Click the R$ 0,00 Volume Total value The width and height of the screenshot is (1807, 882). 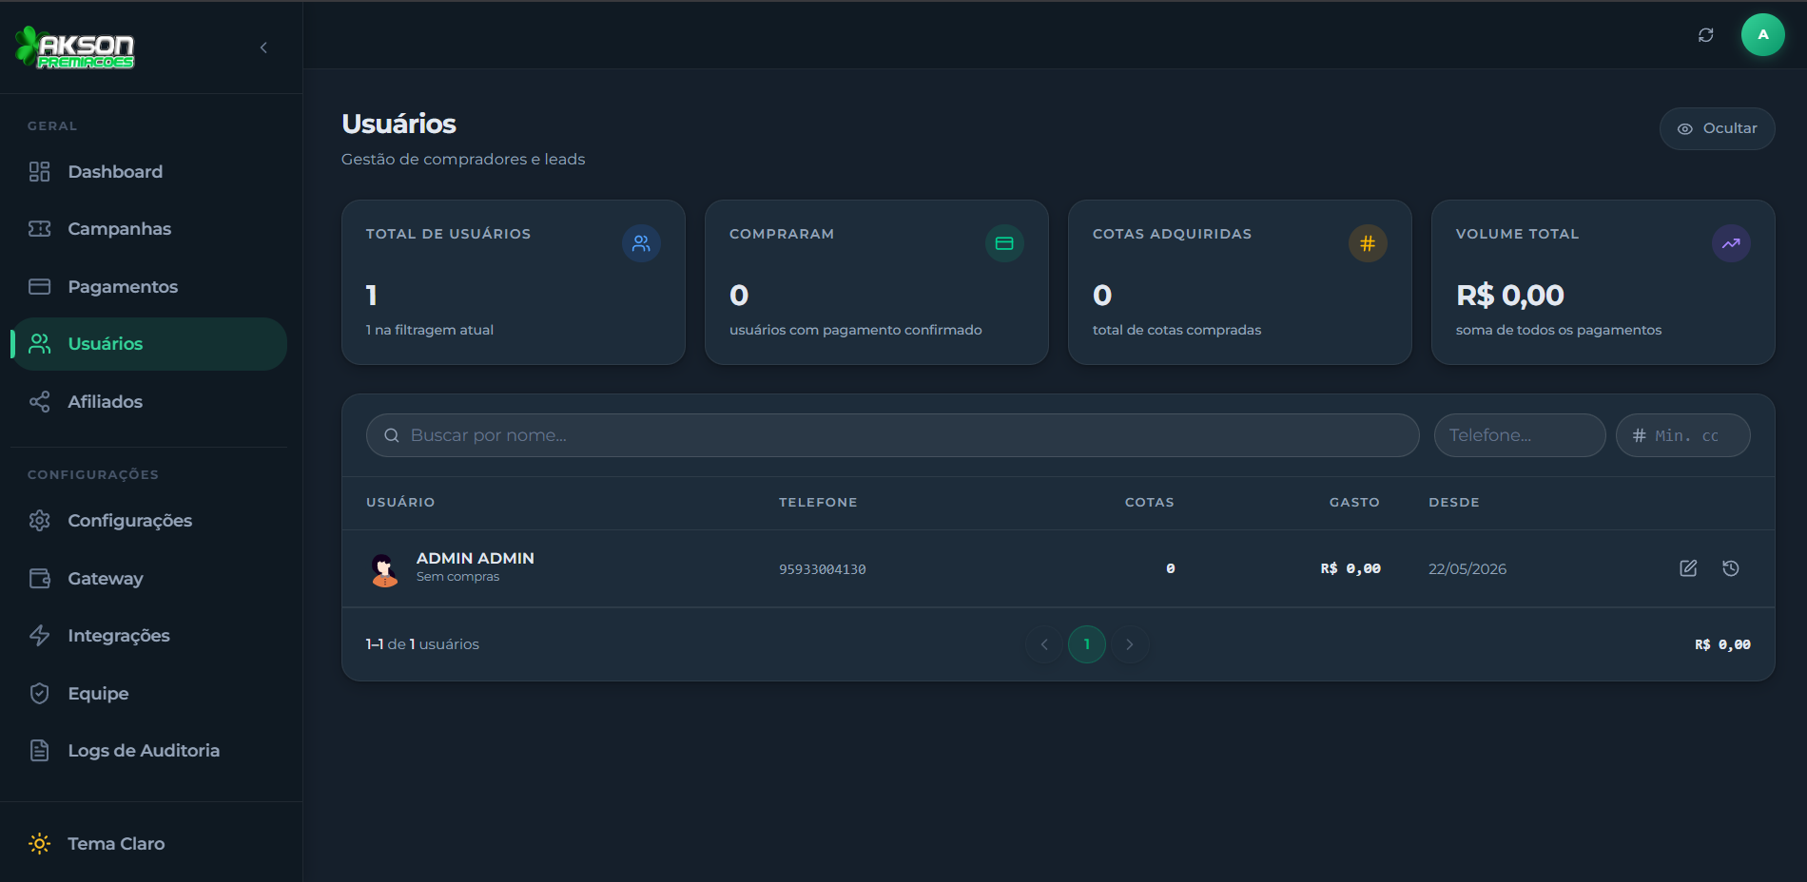(1510, 296)
